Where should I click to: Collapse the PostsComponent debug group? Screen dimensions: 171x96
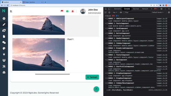tap(105, 23)
